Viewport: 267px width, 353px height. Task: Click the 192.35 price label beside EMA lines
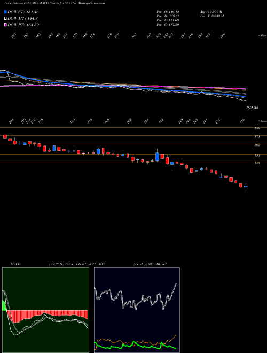tap(252, 108)
